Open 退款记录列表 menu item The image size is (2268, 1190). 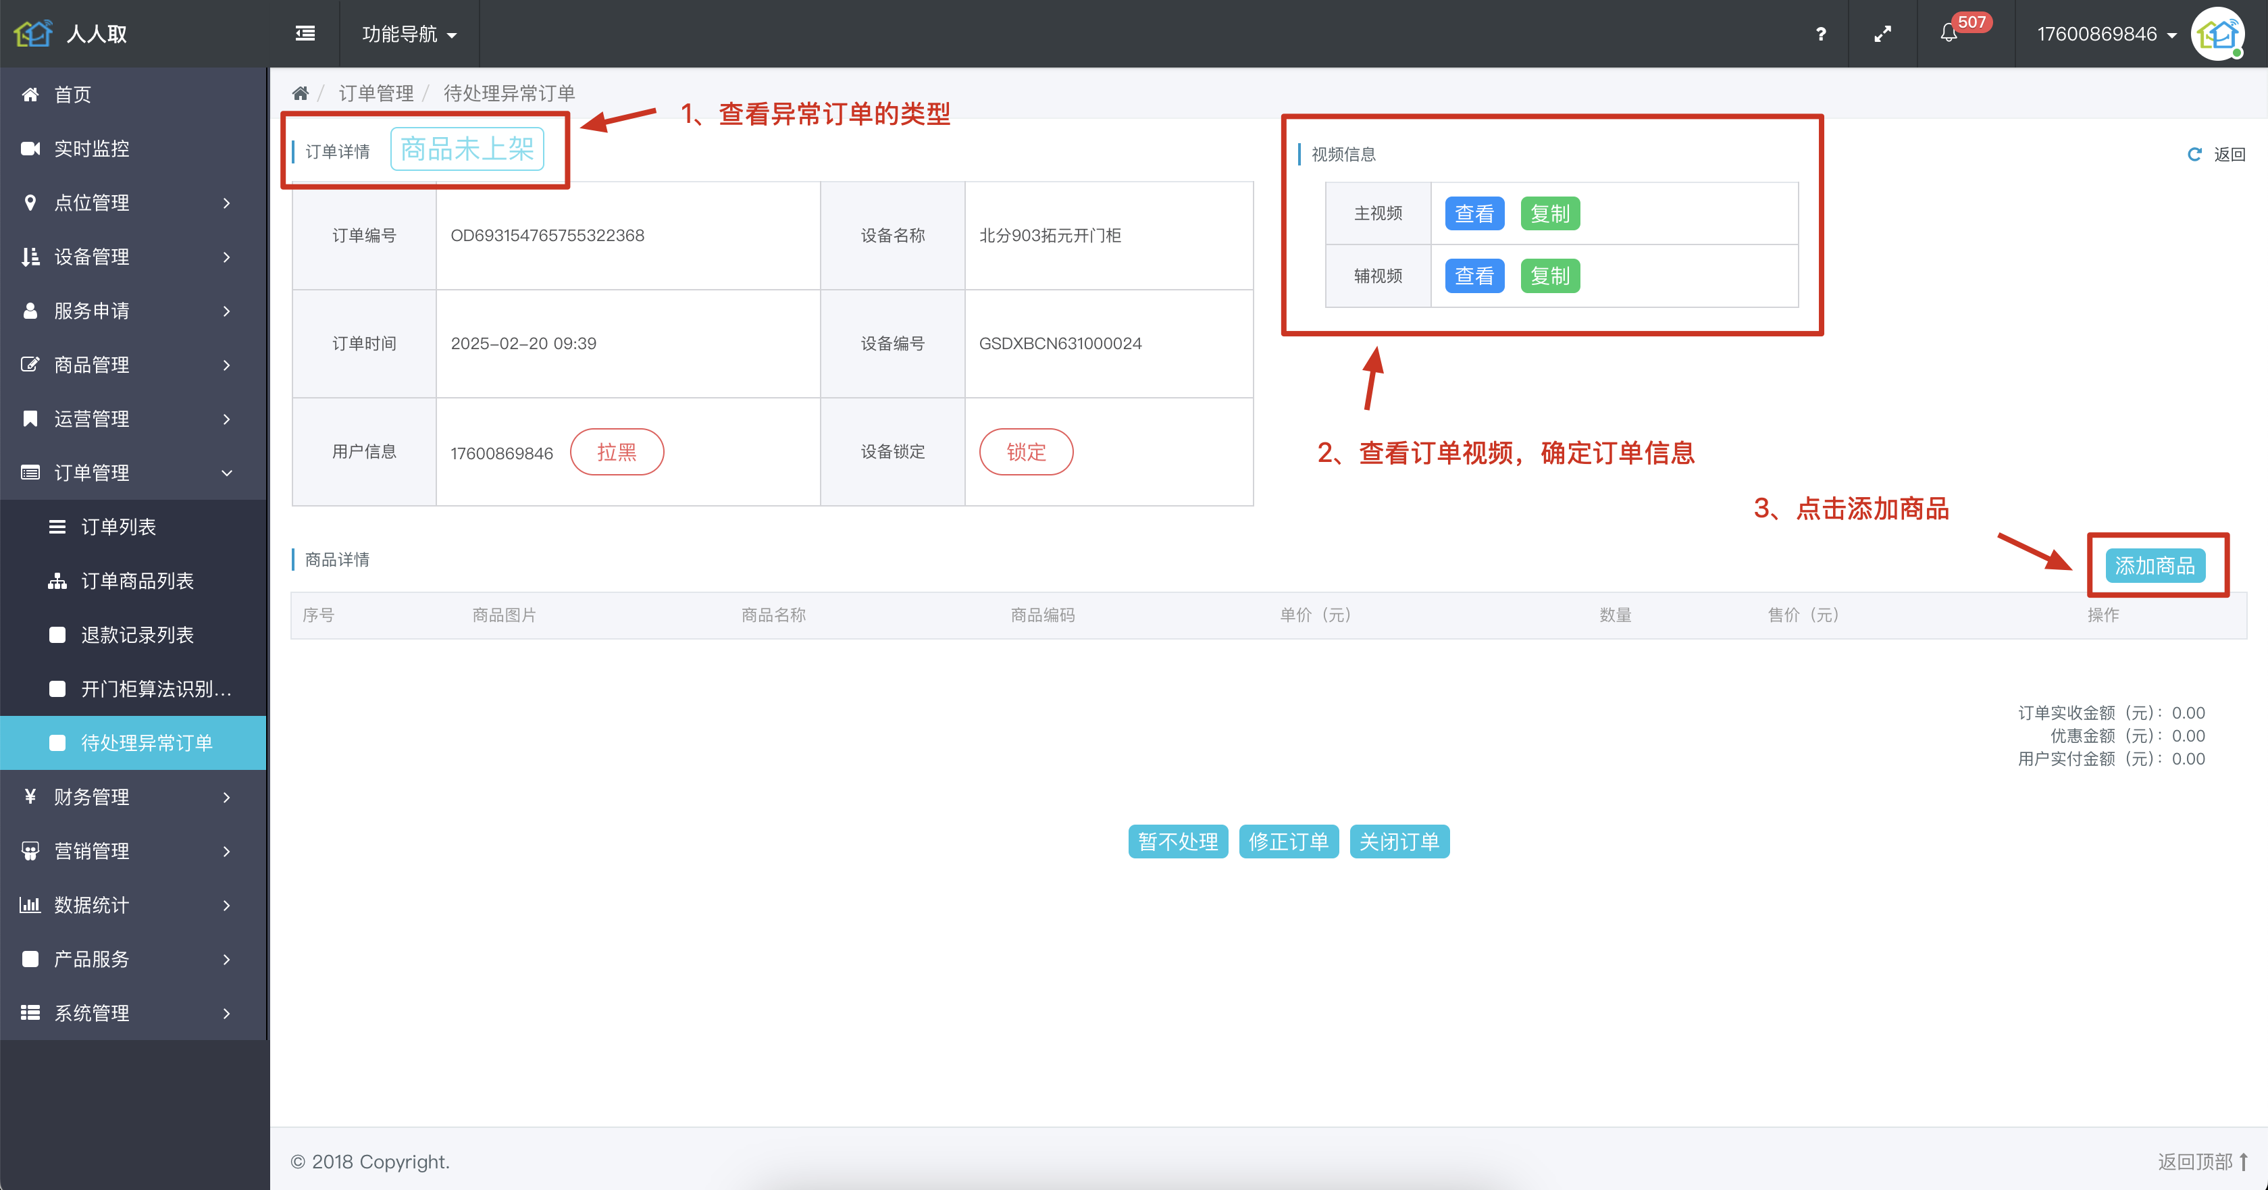[134, 635]
